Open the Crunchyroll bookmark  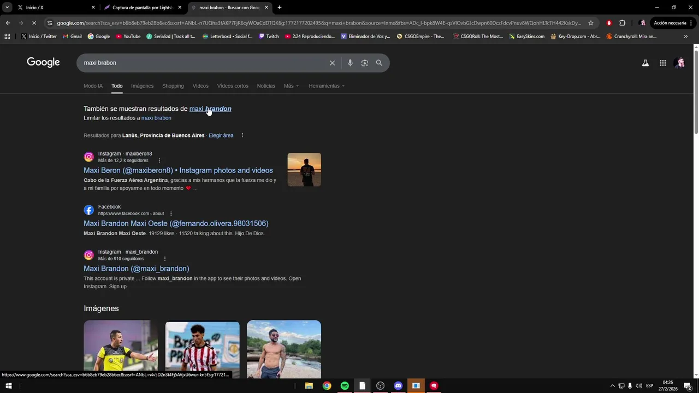(631, 37)
